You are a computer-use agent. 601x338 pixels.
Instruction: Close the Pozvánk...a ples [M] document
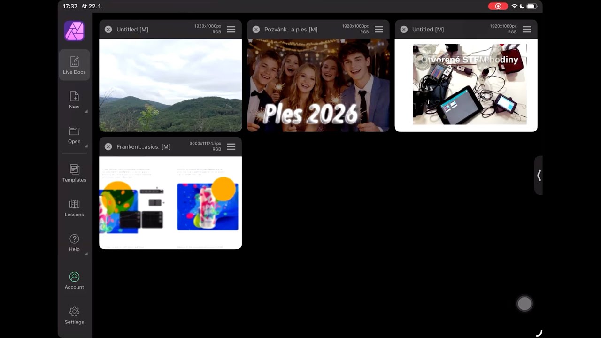[256, 29]
